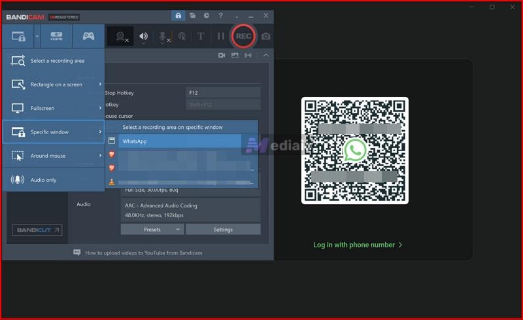Screen dimensions: 523x320
Task: Click the Audio only microphone icon
Action: click(x=18, y=180)
